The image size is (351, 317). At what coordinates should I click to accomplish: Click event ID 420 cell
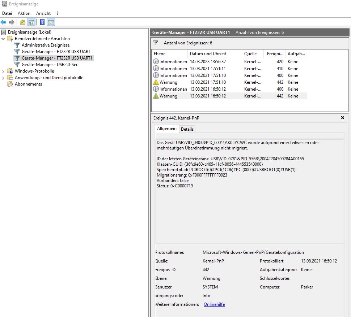(x=280, y=61)
